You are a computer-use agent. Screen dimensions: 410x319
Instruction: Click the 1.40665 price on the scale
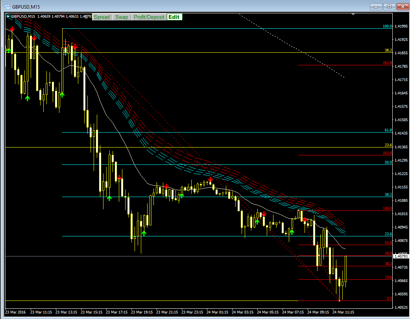(401, 280)
